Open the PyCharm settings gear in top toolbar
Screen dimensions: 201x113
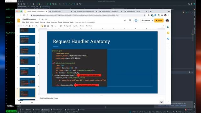(192, 4)
